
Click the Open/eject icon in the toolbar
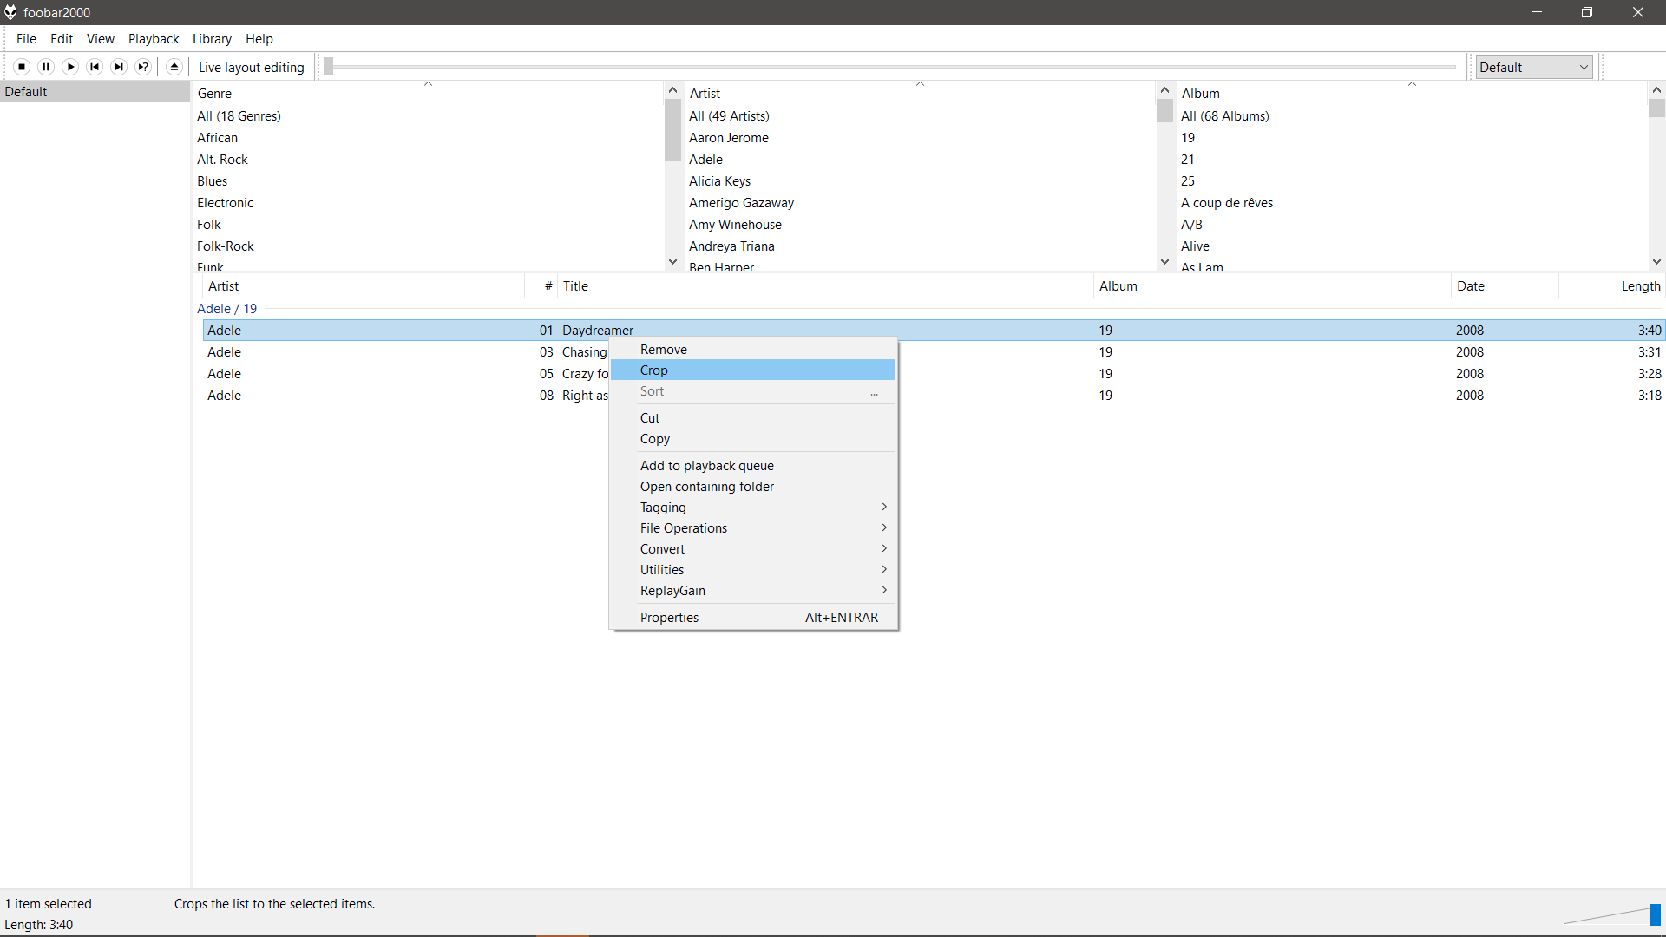pyautogui.click(x=174, y=67)
